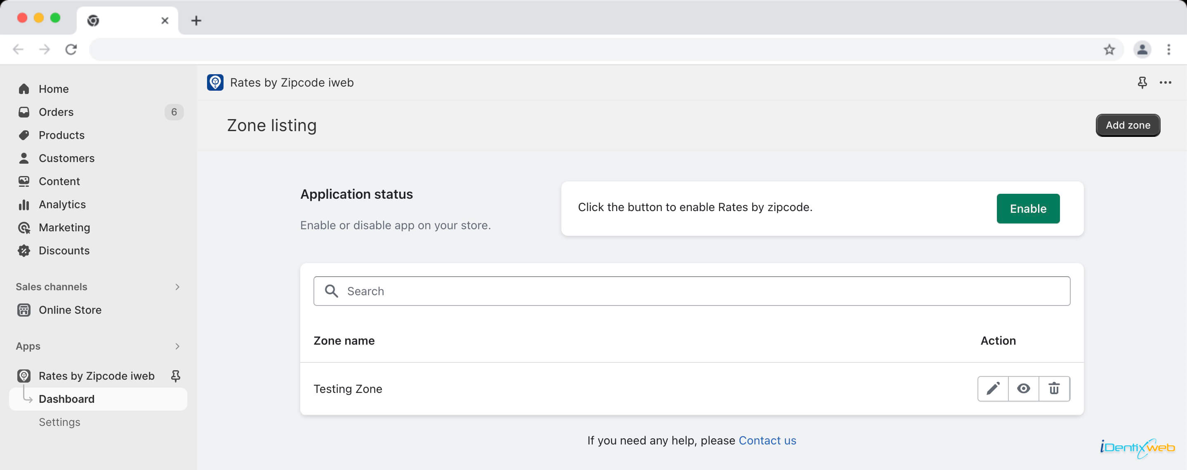Click the Online Store storefront icon

(x=24, y=310)
